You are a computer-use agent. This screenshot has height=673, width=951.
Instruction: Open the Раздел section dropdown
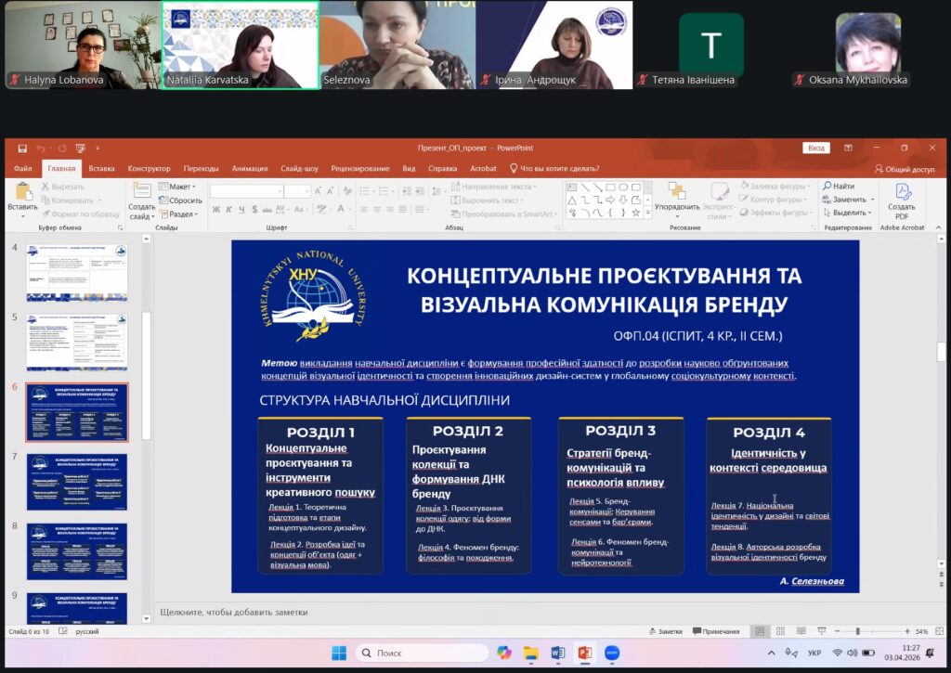[x=181, y=214]
